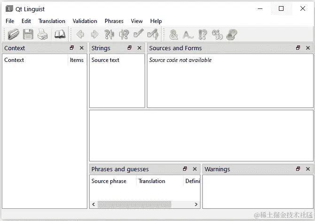Close the Phrases and guesses panel
This screenshot has width=315, height=221.
pyautogui.click(x=195, y=169)
